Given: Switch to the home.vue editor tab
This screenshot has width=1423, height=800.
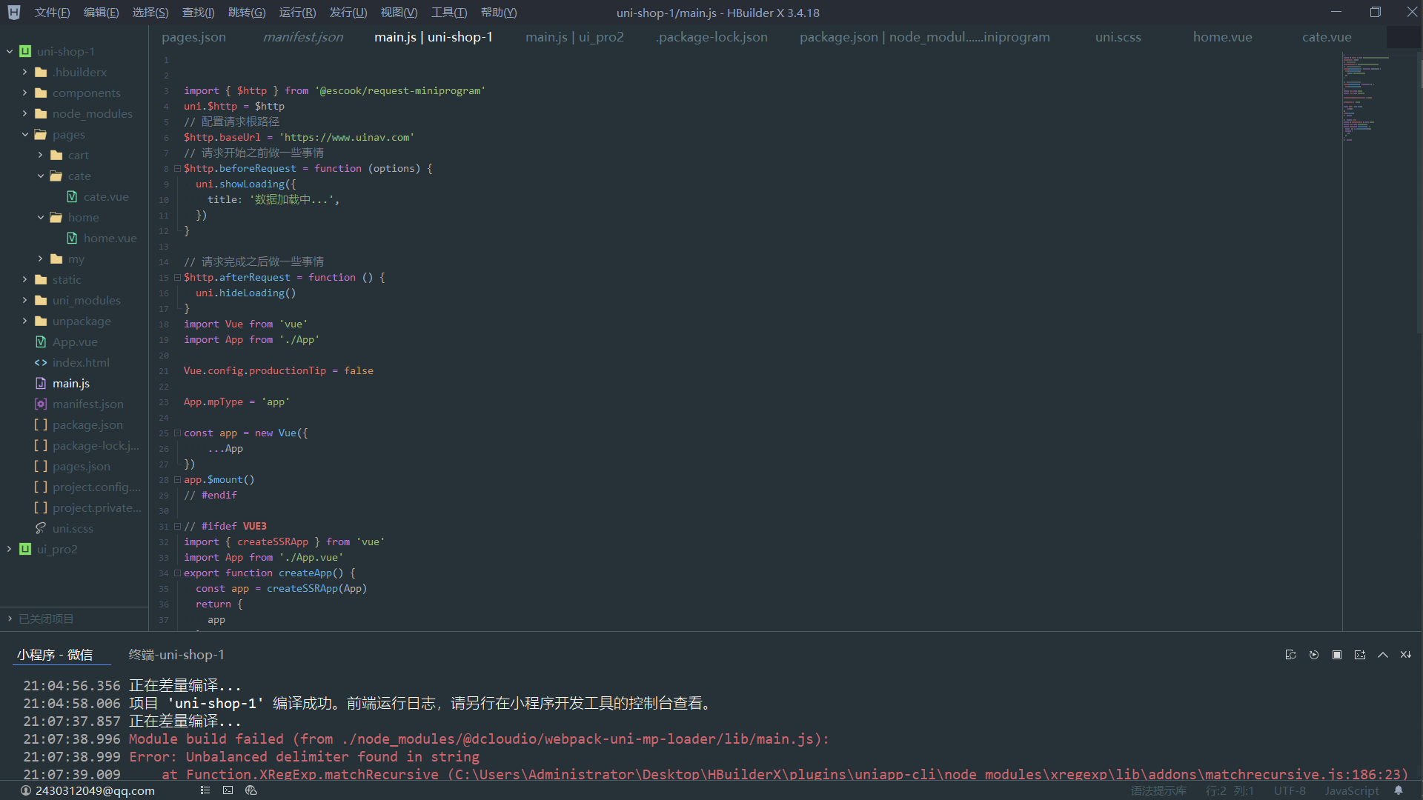Looking at the screenshot, I should pyautogui.click(x=1222, y=37).
